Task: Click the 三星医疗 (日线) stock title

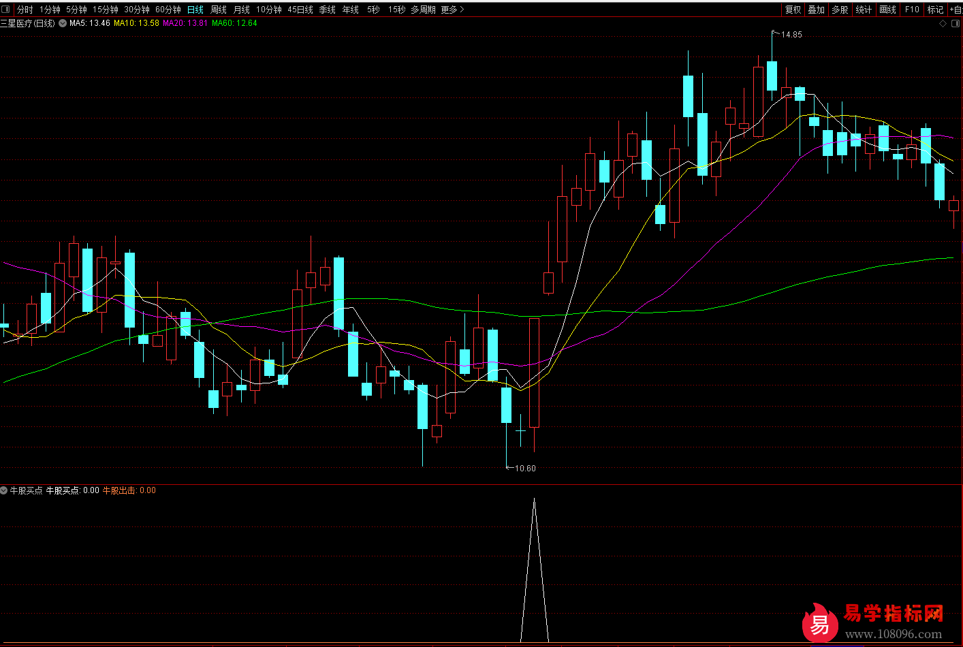Action: [x=28, y=23]
